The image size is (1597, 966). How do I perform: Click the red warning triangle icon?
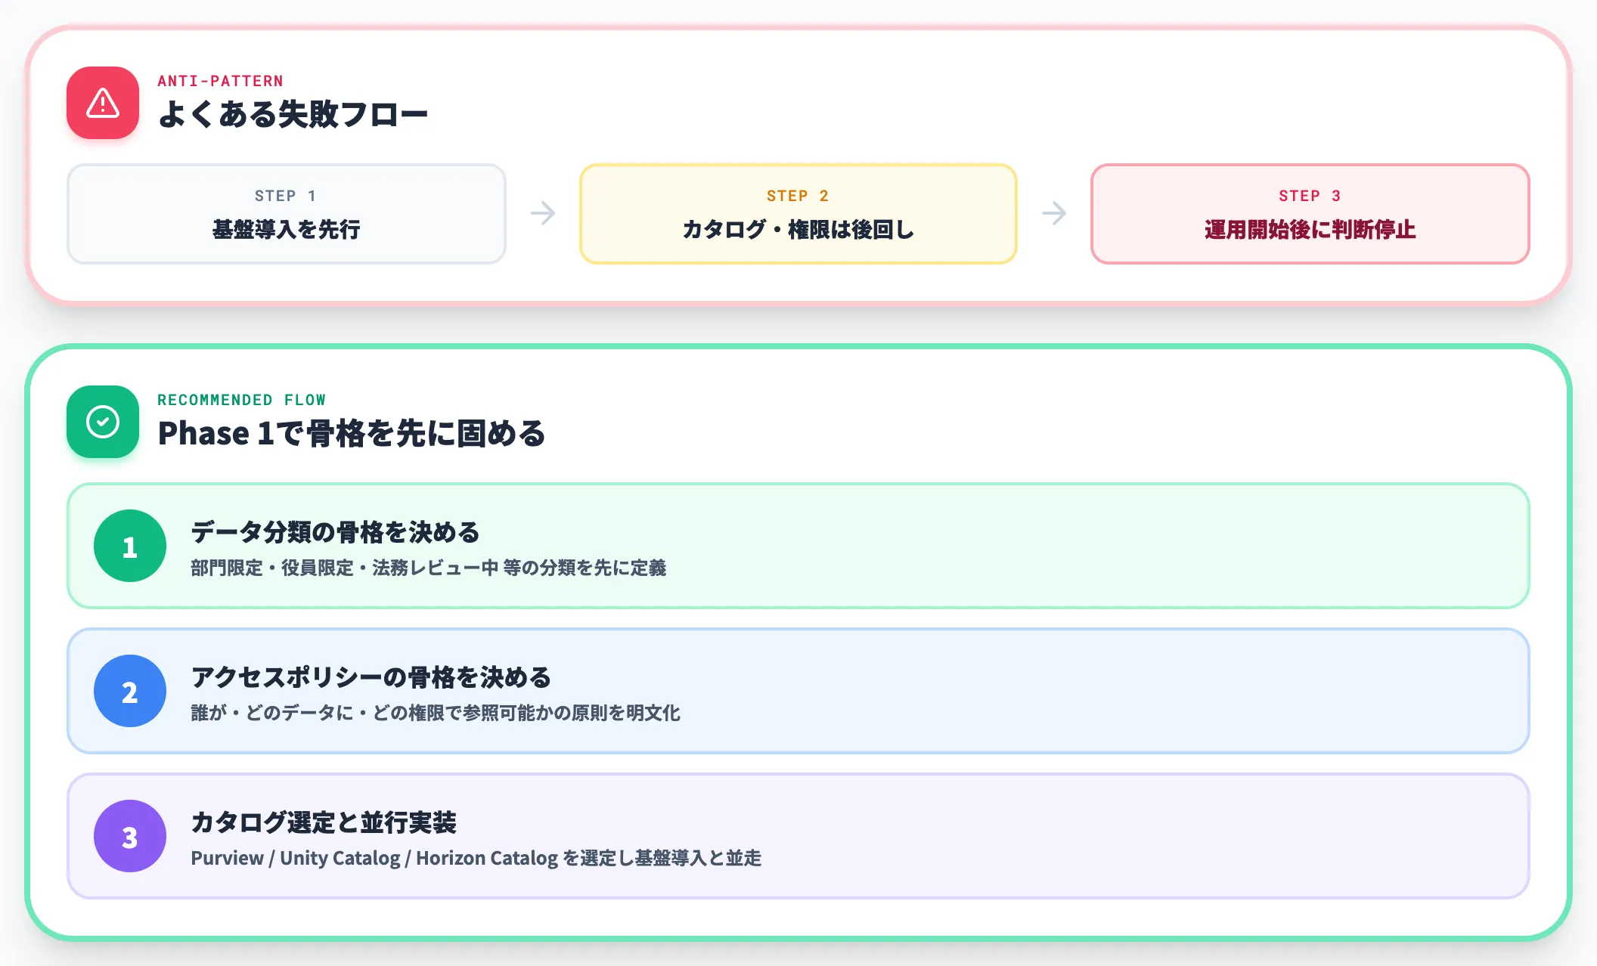coord(103,103)
